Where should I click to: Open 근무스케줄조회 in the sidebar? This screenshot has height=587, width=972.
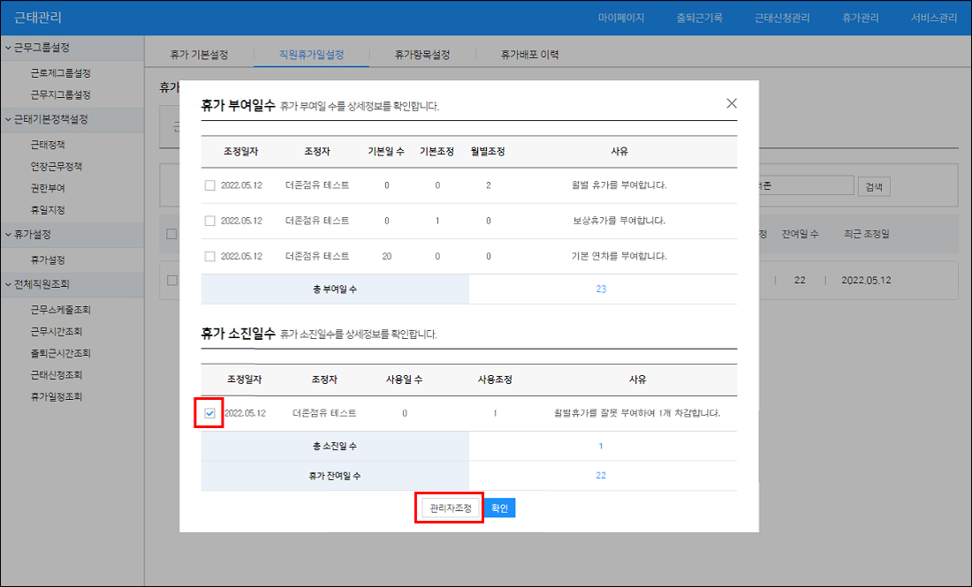pos(61,310)
